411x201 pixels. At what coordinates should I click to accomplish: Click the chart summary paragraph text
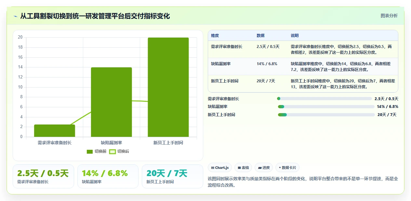click(303, 182)
